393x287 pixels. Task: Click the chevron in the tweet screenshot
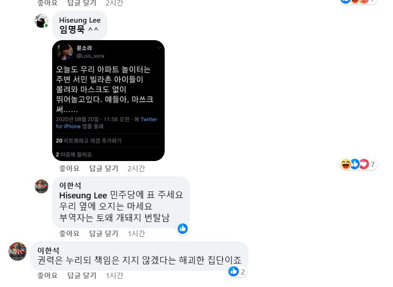tap(160, 48)
